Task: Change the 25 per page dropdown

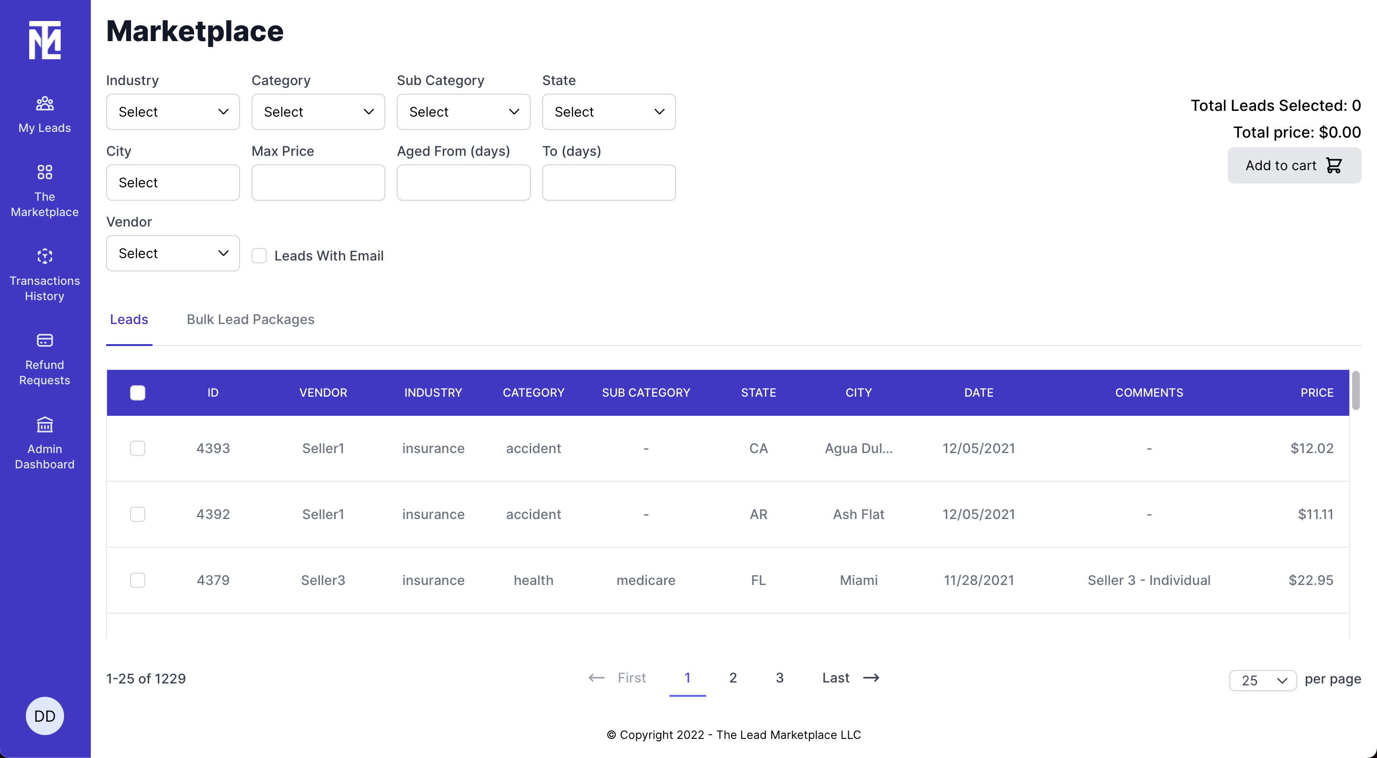Action: tap(1262, 680)
